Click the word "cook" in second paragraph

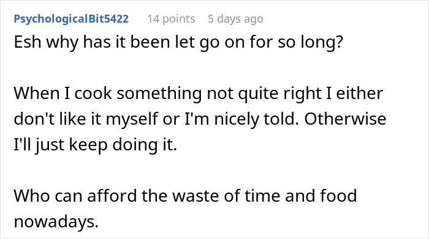(93, 94)
